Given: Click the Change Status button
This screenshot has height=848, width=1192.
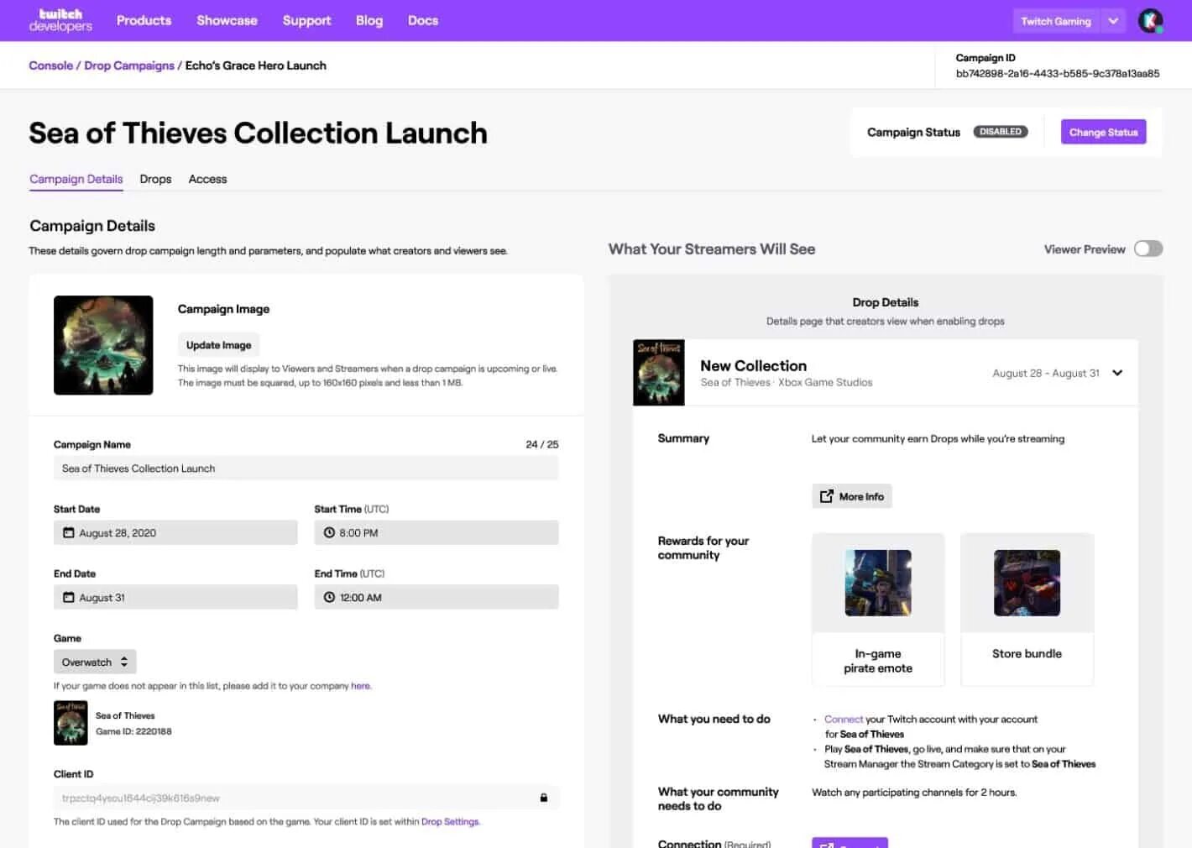Looking at the screenshot, I should tap(1103, 132).
